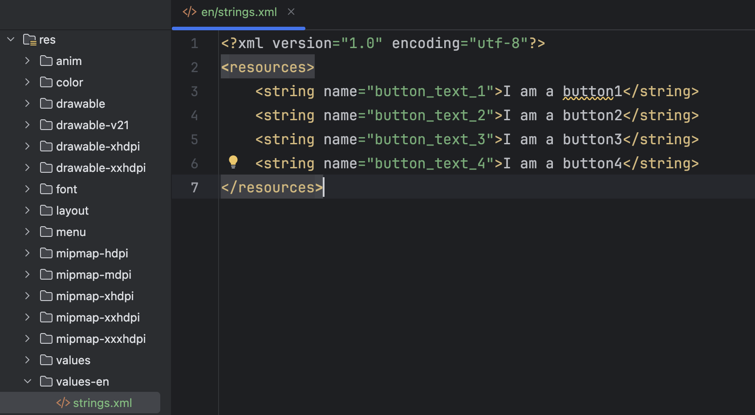The height and width of the screenshot is (415, 755).
Task: Select the res tree item label
Action: click(47, 40)
